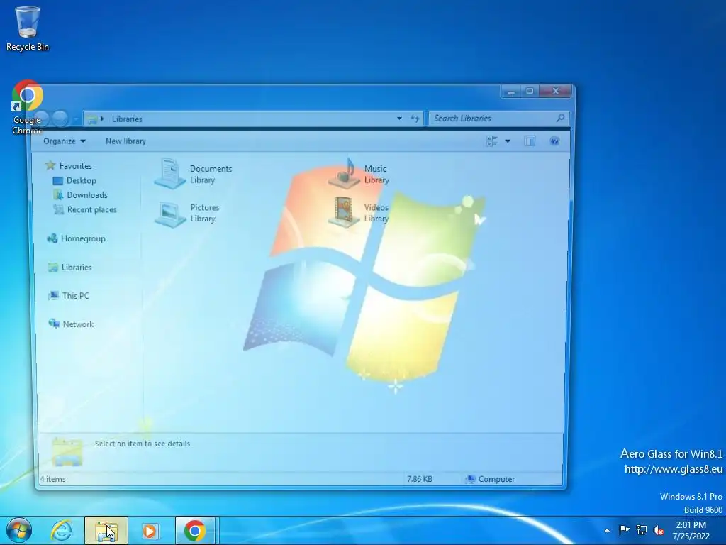
Task: Click the Recent places icon
Action: point(58,209)
